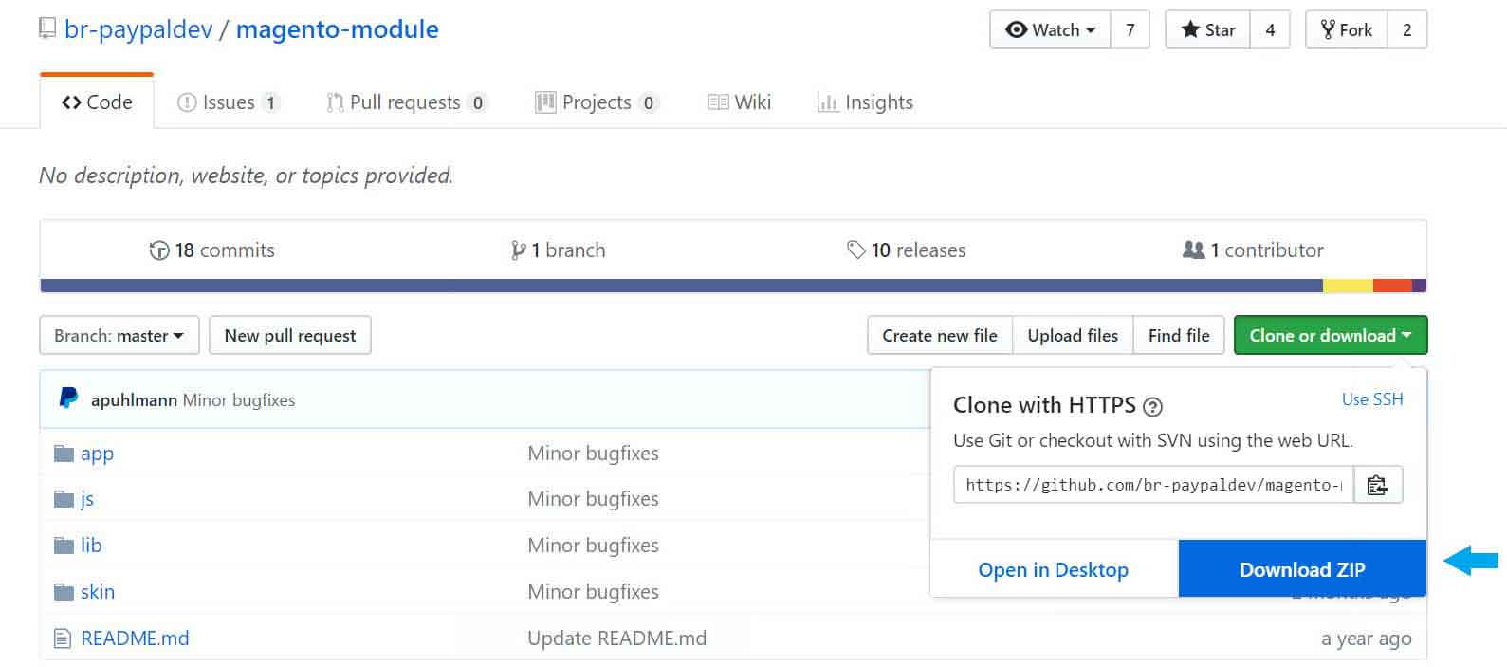Open the lib folder link
1507x667 pixels.
(91, 546)
